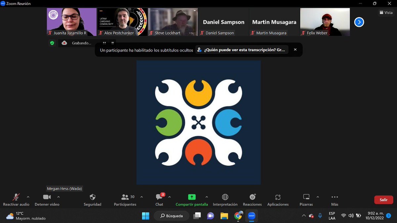
Task: Open Participantes panel
Action: tap(125, 200)
